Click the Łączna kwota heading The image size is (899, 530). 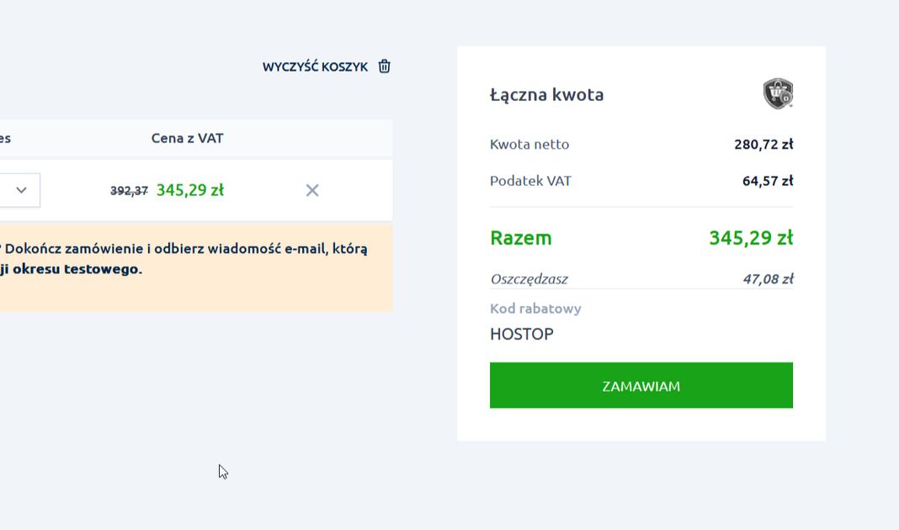click(546, 94)
